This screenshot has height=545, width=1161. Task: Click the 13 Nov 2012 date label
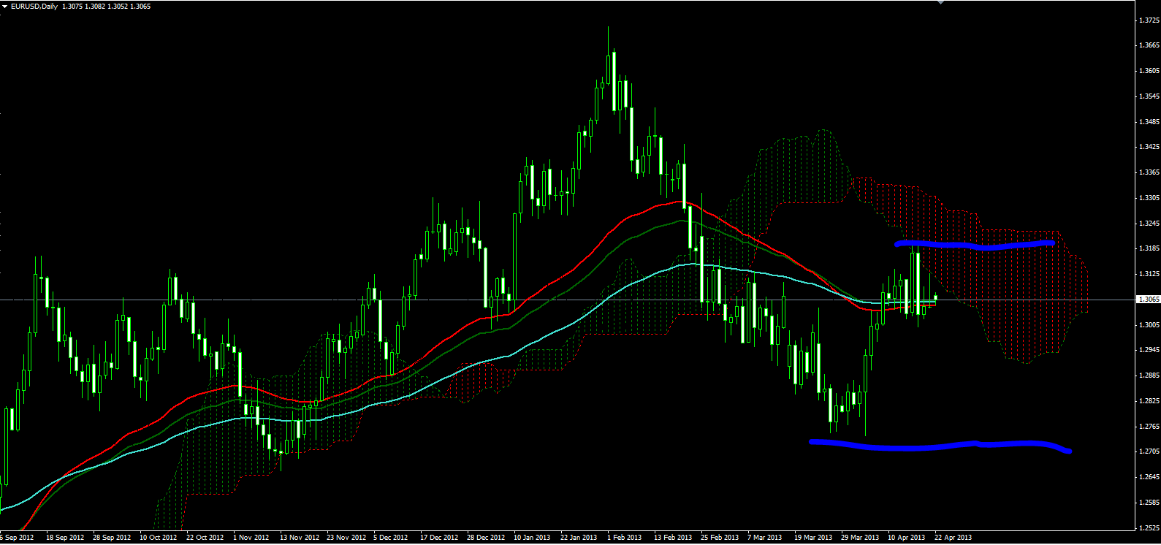[300, 538]
